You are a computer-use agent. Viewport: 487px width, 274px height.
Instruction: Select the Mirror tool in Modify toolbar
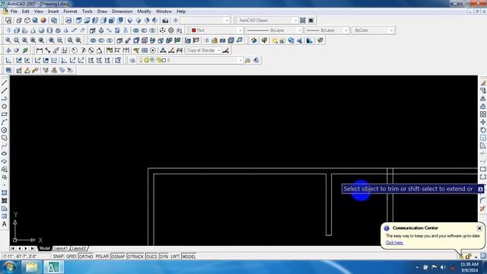[x=483, y=99]
